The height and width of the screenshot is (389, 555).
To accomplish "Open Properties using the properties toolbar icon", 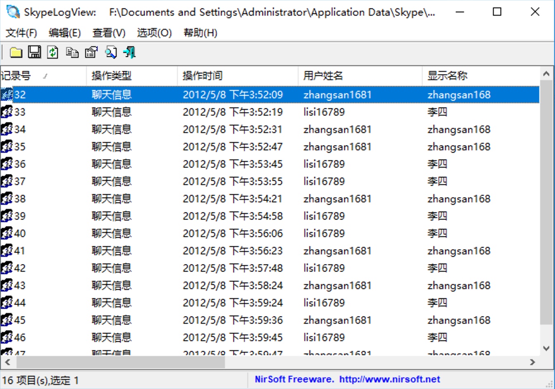I will tap(91, 52).
